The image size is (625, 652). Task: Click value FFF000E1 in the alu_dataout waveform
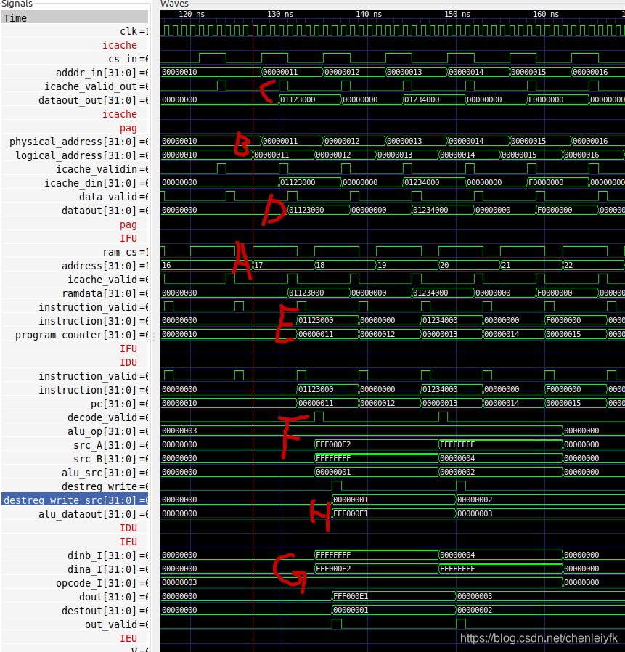pyautogui.click(x=351, y=513)
